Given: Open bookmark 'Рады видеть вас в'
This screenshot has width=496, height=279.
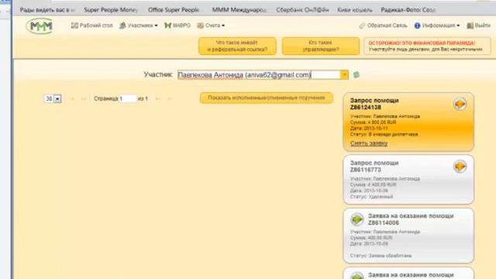Looking at the screenshot, I should click(47, 10).
